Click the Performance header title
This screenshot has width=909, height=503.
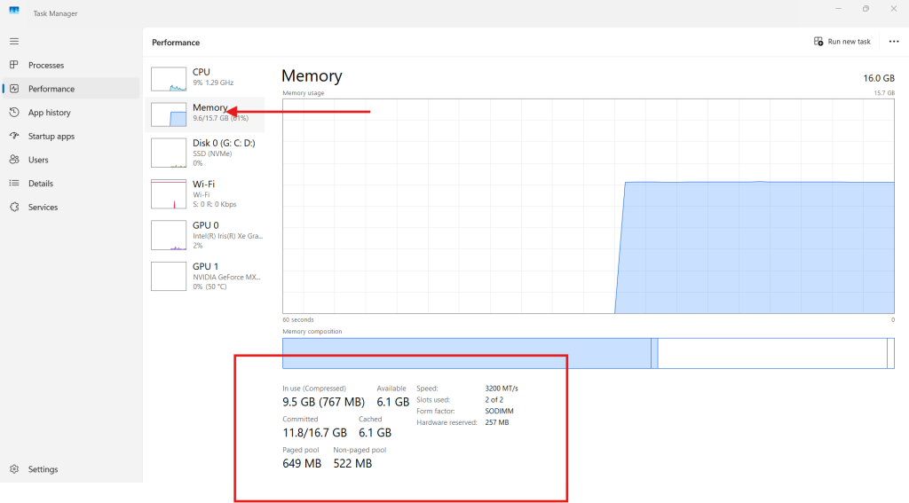pos(176,43)
